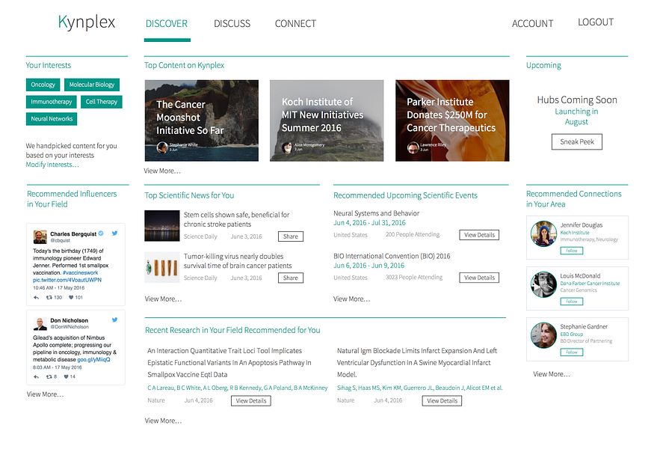
Task: Go to the Account page
Action: 532,24
